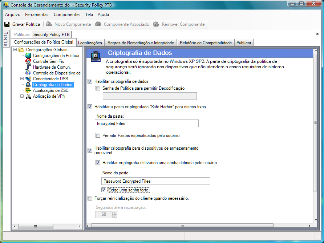The image size is (324, 243).
Task: Open the Tarefas side panel tab
Action: [x=6, y=39]
